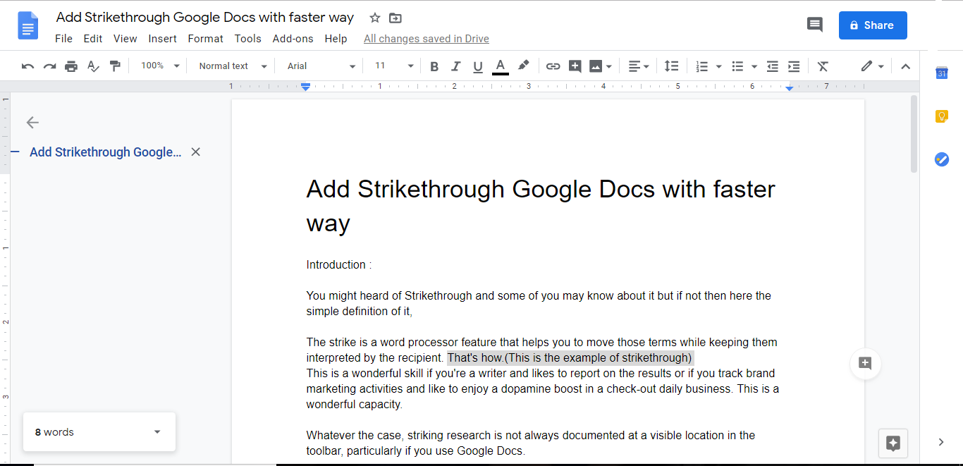Click the left indent ruler marker
963x466 pixels.
point(305,87)
